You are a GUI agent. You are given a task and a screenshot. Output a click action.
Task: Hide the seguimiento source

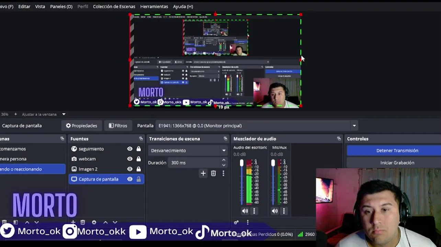130,149
